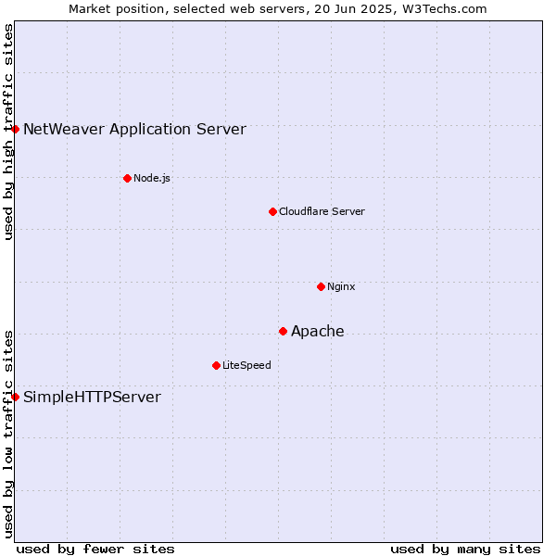The height and width of the screenshot is (556, 556).
Task: Click the NetWeaver Application Server red marker
Action: [x=15, y=130]
